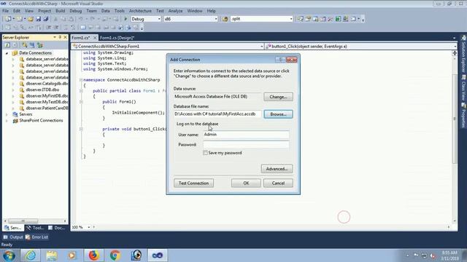Viewport: 467px width, 262px height.
Task: Click the Increase Indent toolbar icon
Action: tap(55, 28)
